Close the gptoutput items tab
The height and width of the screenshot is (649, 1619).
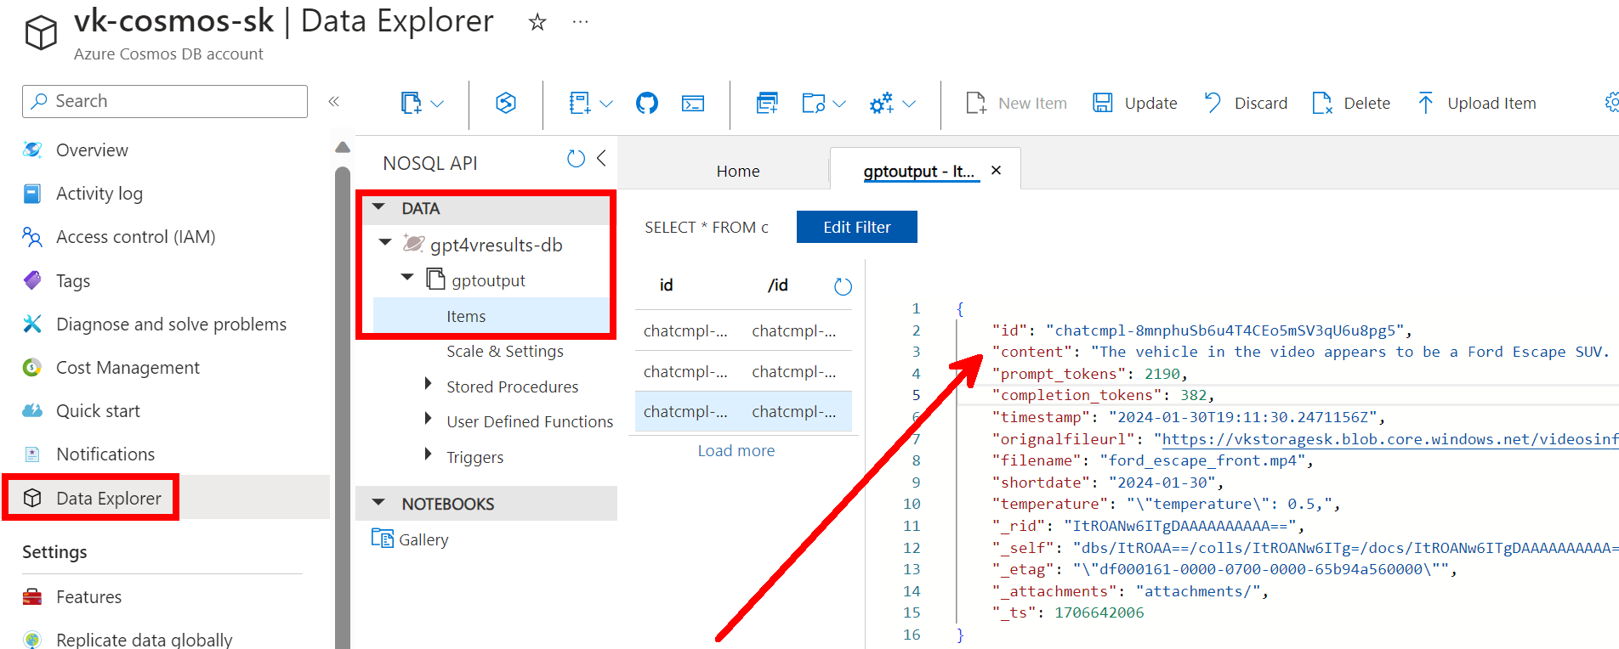click(x=996, y=171)
